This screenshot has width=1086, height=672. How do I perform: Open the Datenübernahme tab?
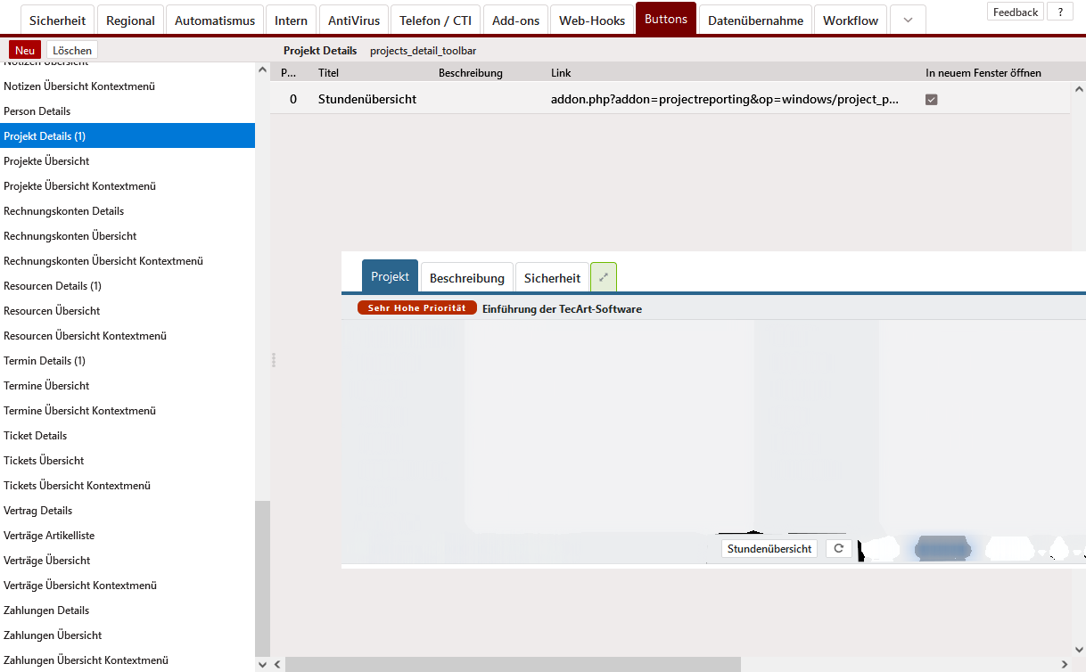pyautogui.click(x=755, y=20)
